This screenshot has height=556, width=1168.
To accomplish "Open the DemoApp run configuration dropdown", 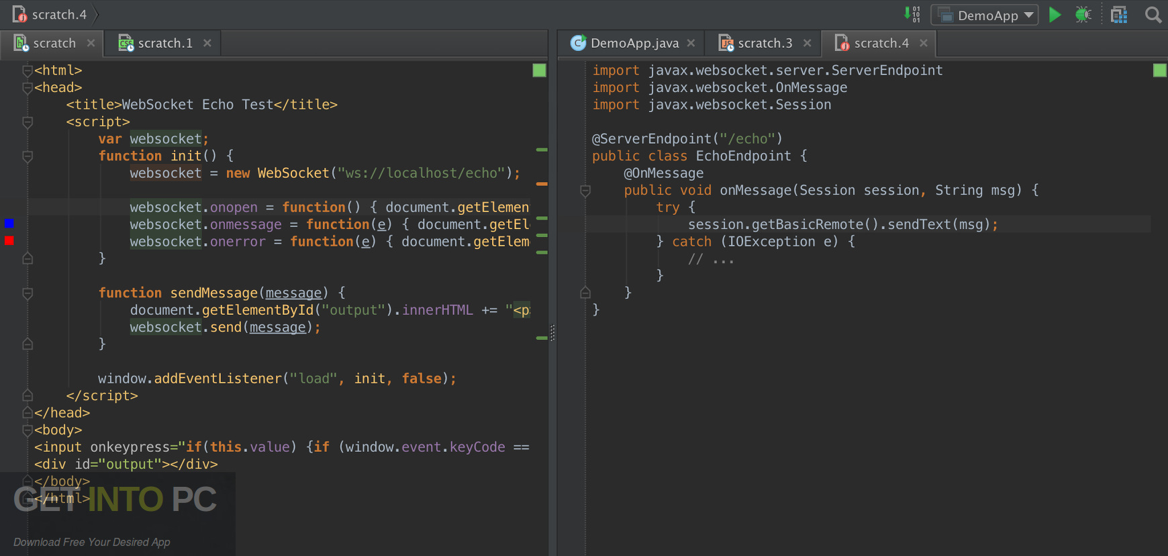I will tap(984, 15).
